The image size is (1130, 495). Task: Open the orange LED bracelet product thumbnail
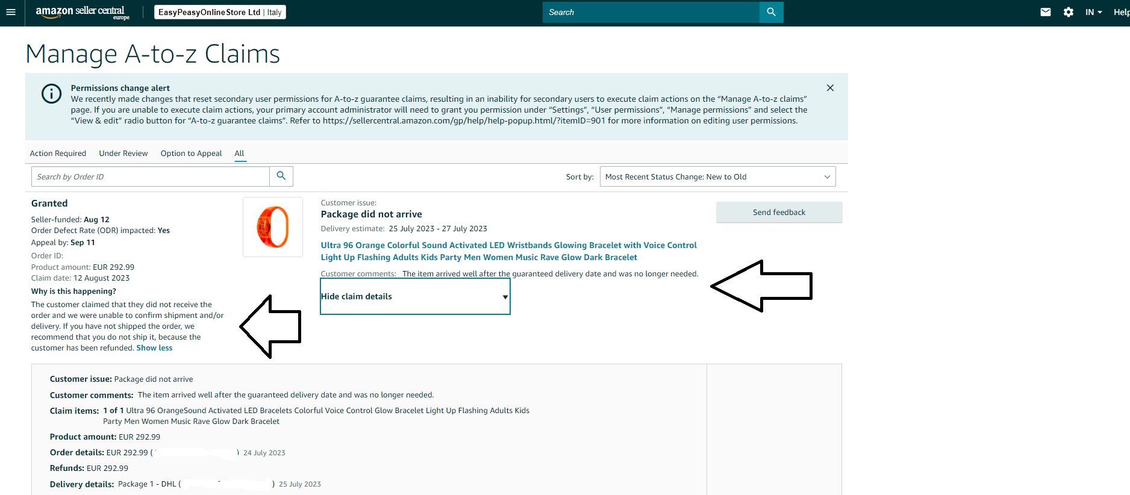click(x=273, y=227)
